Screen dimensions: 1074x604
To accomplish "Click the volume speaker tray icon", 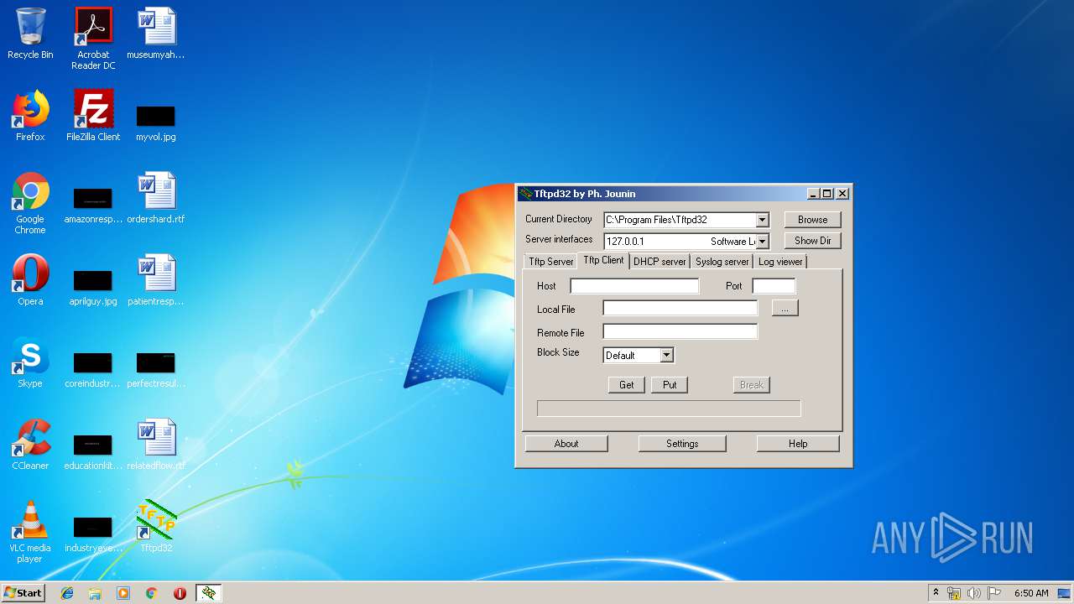I will tap(974, 593).
